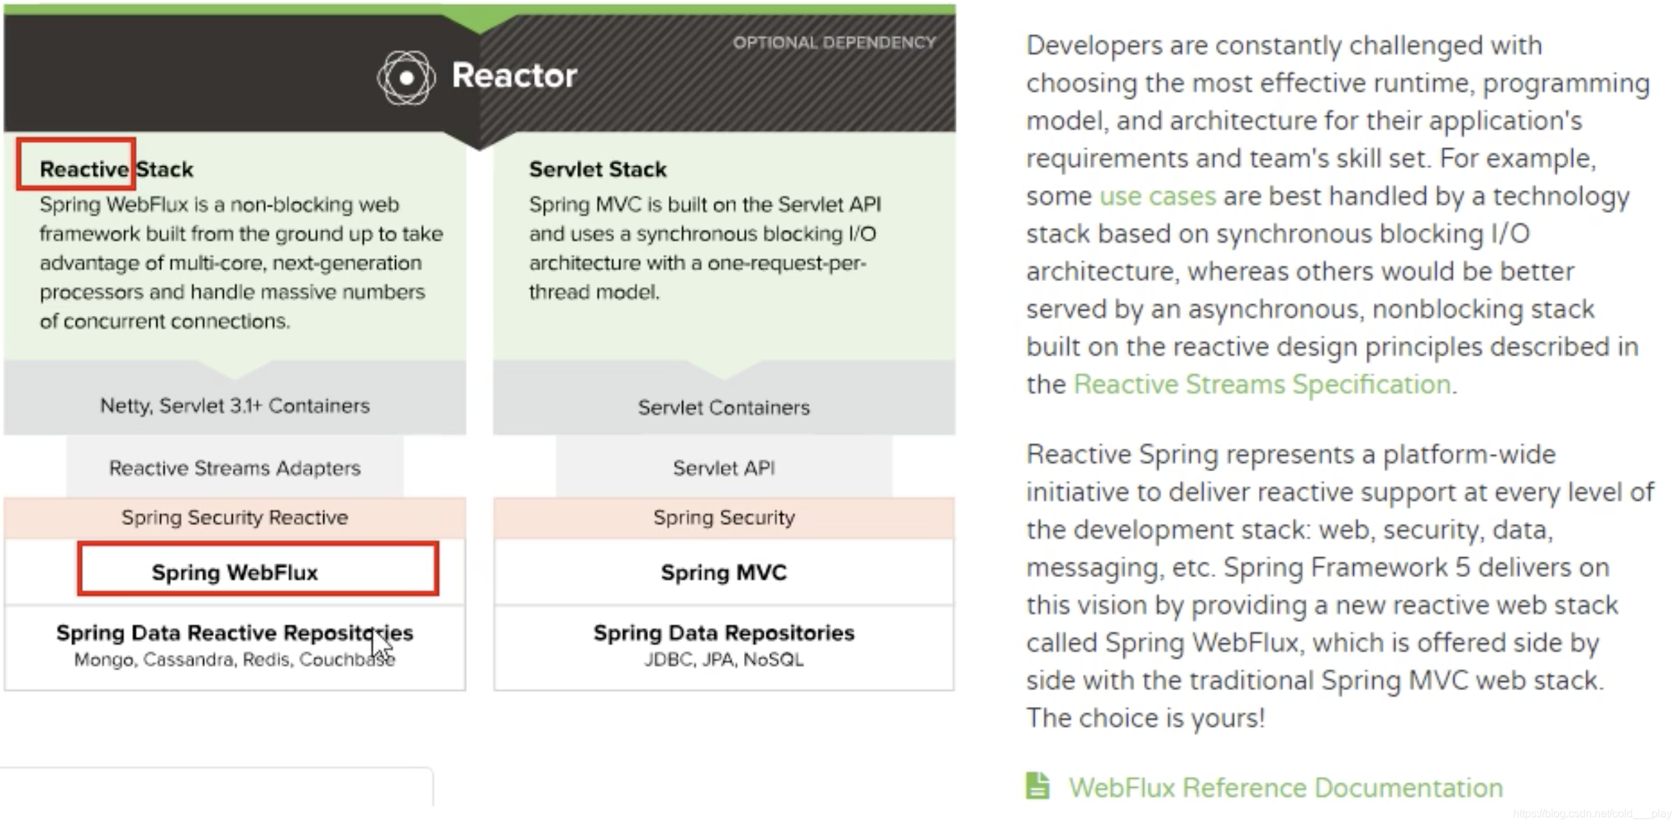Click the Spring MVC description paragraph
Image resolution: width=1678 pixels, height=826 pixels.
(x=705, y=248)
